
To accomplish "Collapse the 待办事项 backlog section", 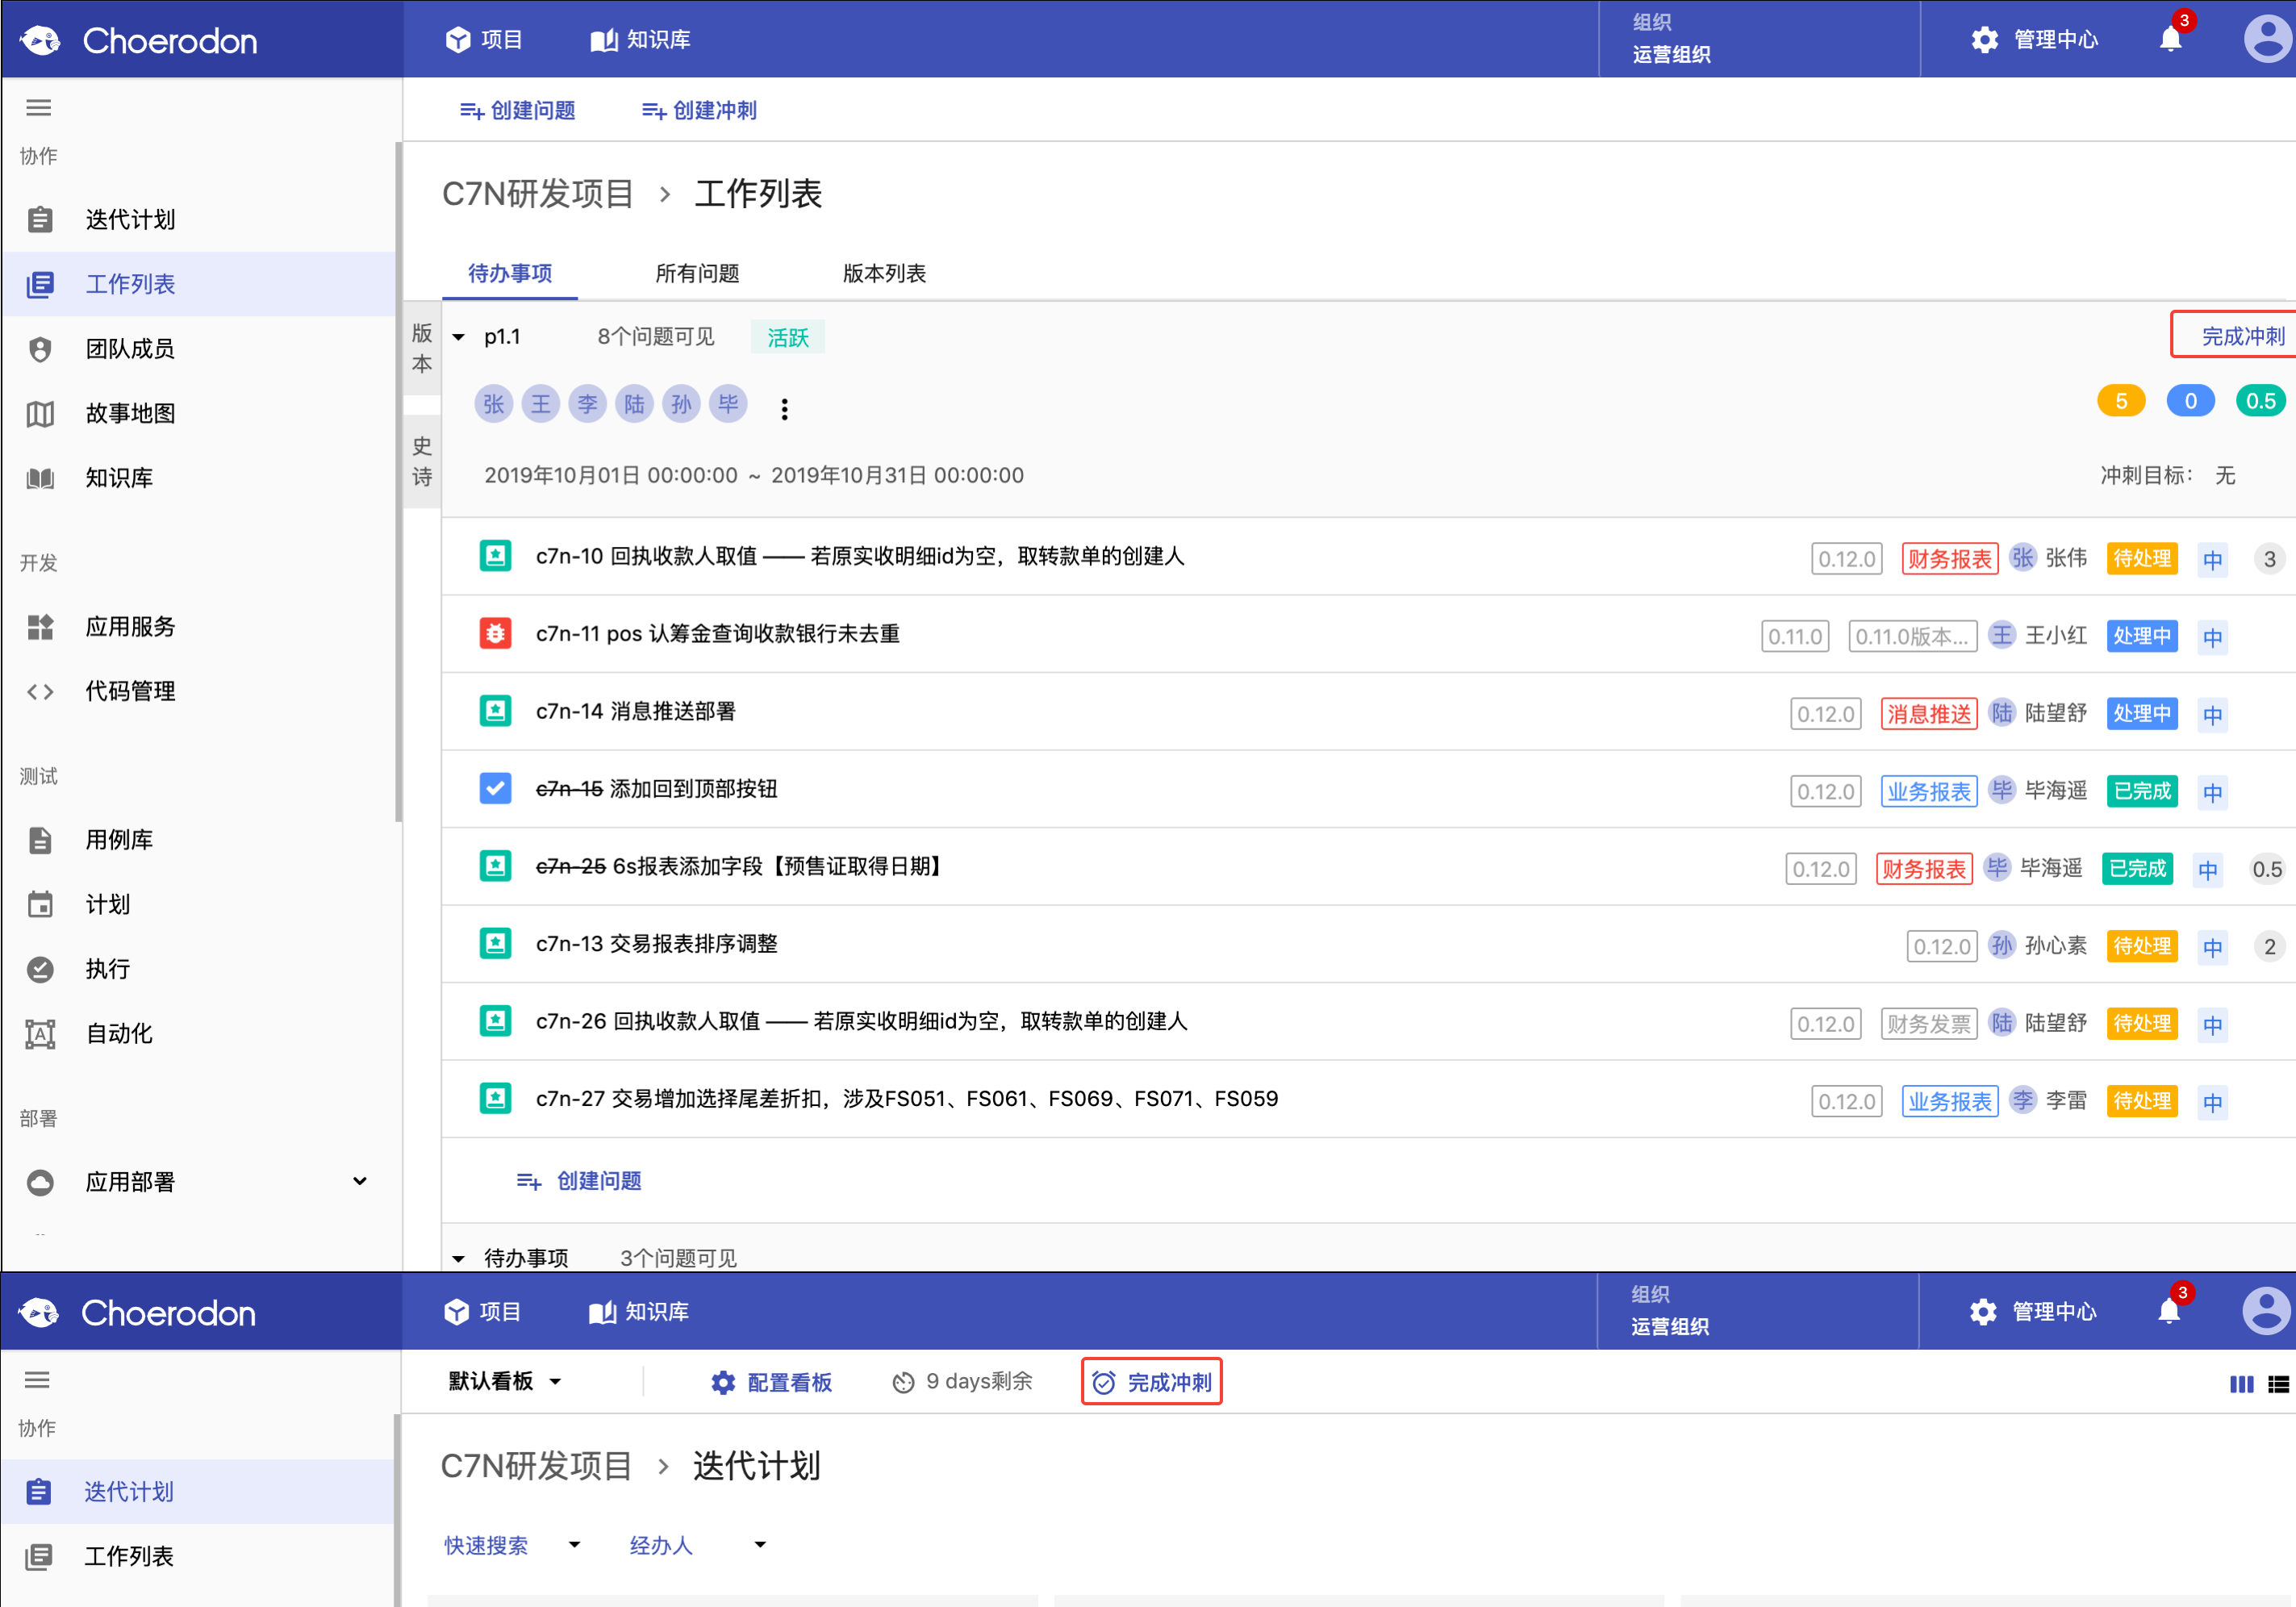I will [459, 1258].
